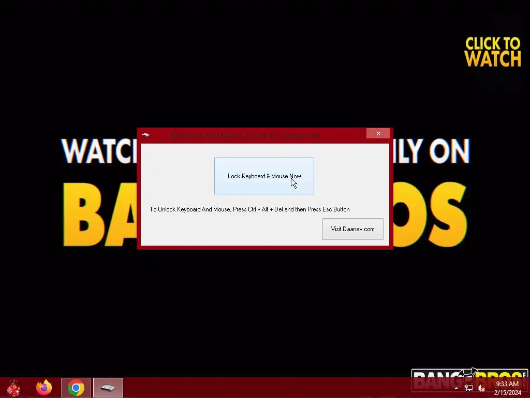
Task: Click Lock Keyboard & Mouse Now button
Action: coord(264,176)
